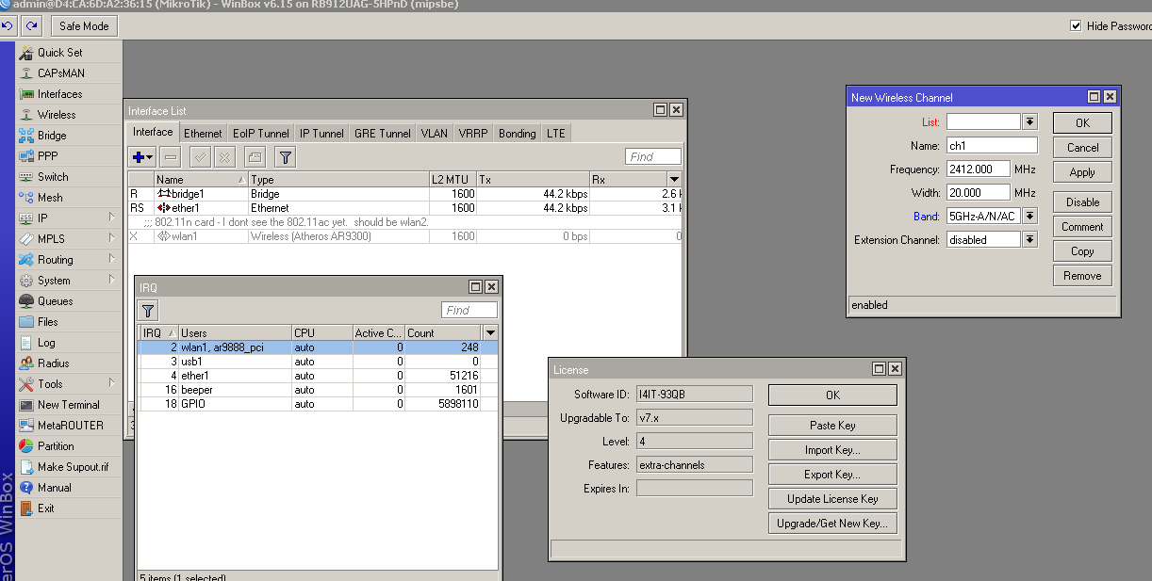Toggle Safe Mode button
1152x581 pixels.
click(84, 26)
